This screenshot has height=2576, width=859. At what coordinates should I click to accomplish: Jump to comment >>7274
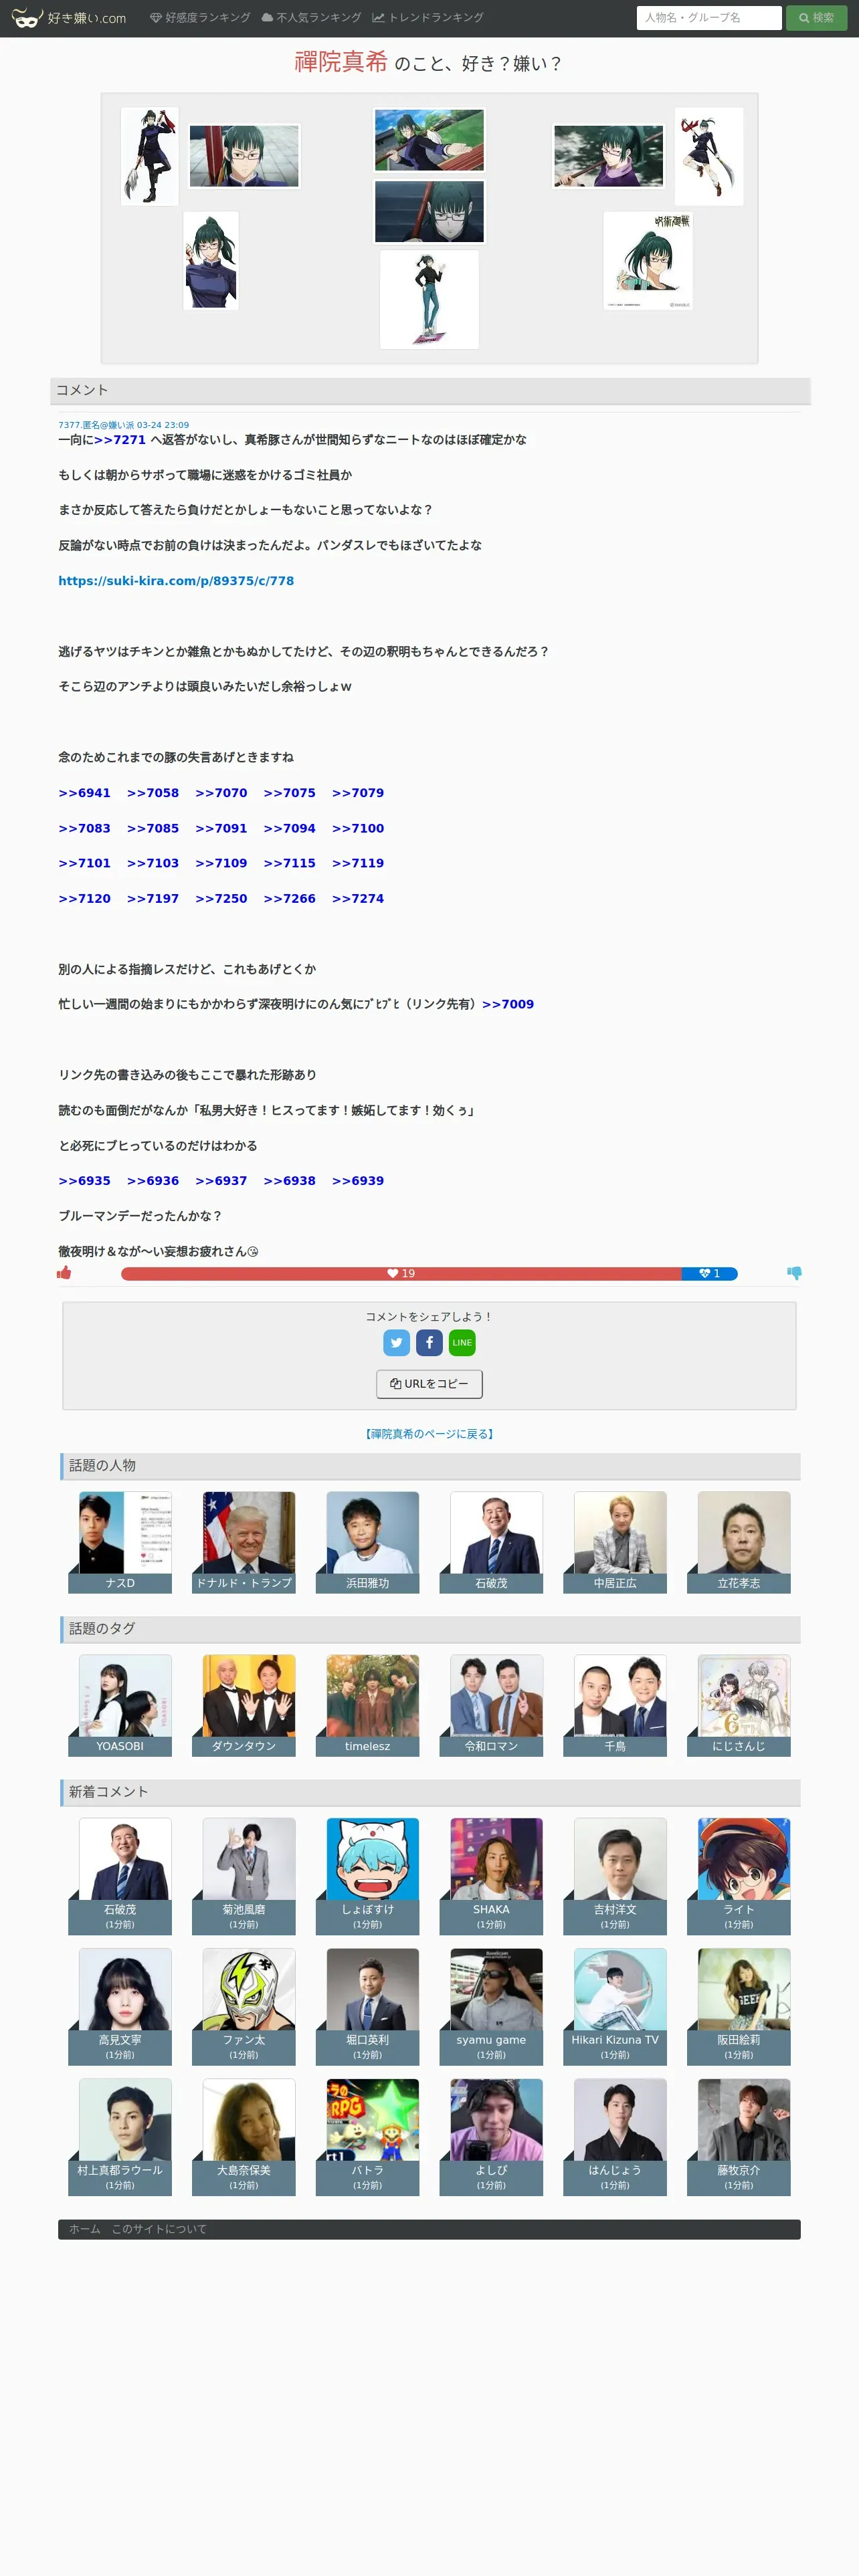click(358, 899)
